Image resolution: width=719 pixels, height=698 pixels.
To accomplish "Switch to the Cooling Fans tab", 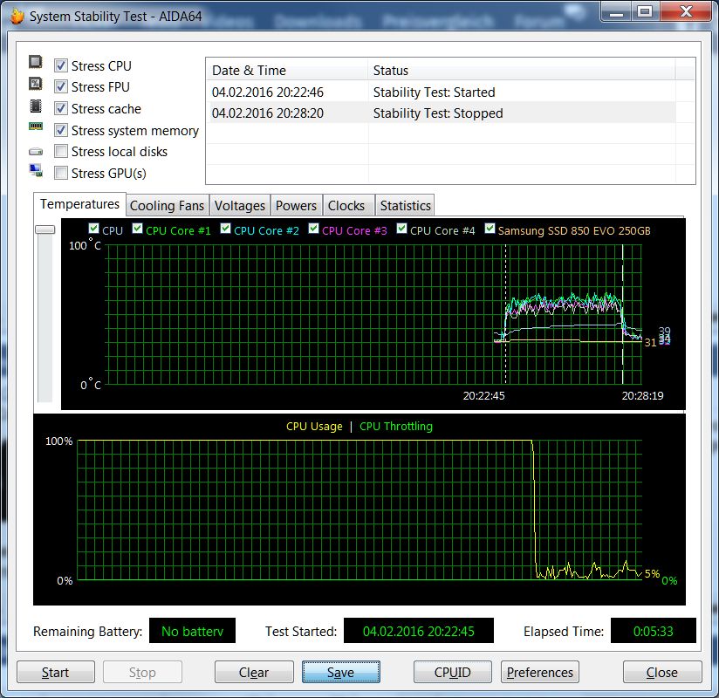I will coord(167,205).
